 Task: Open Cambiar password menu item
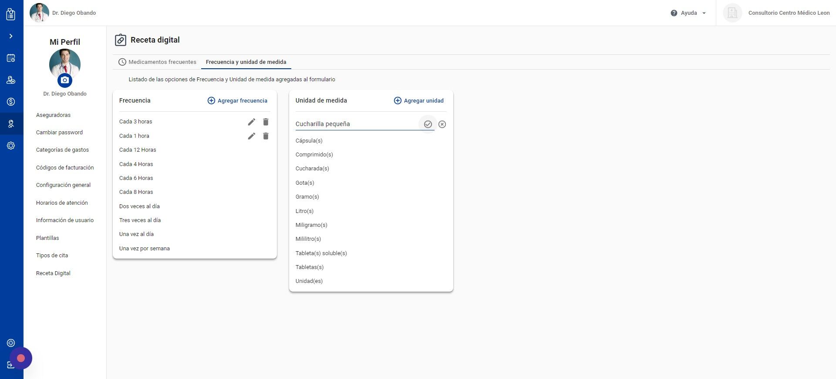59,133
